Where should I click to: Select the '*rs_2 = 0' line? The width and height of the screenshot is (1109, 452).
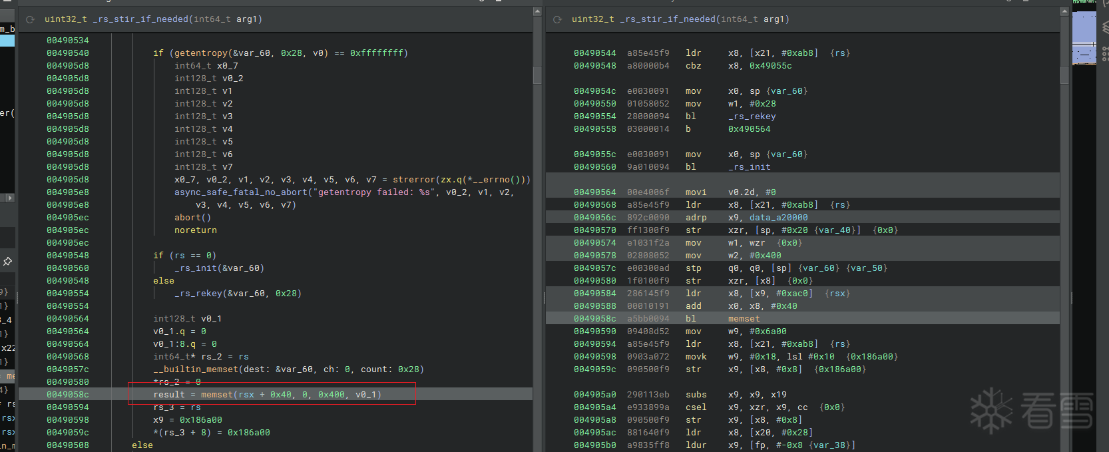coord(177,382)
